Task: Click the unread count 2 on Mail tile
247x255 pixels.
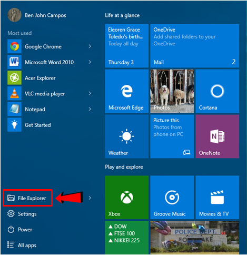Action: click(234, 62)
